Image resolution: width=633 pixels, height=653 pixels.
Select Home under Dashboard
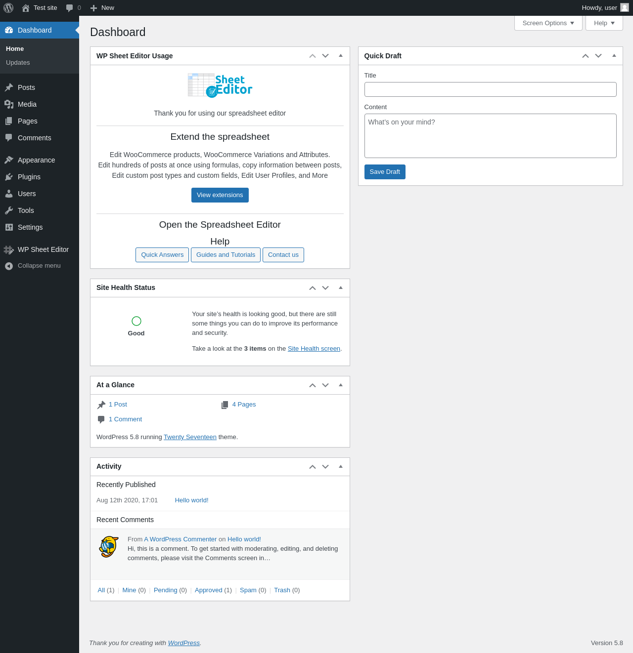[x=15, y=49]
